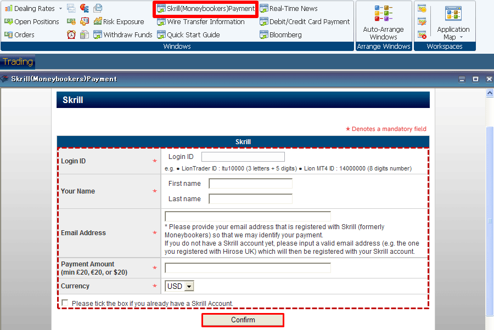Open Real-Time News window
The image size is (494, 330).
tap(288, 9)
